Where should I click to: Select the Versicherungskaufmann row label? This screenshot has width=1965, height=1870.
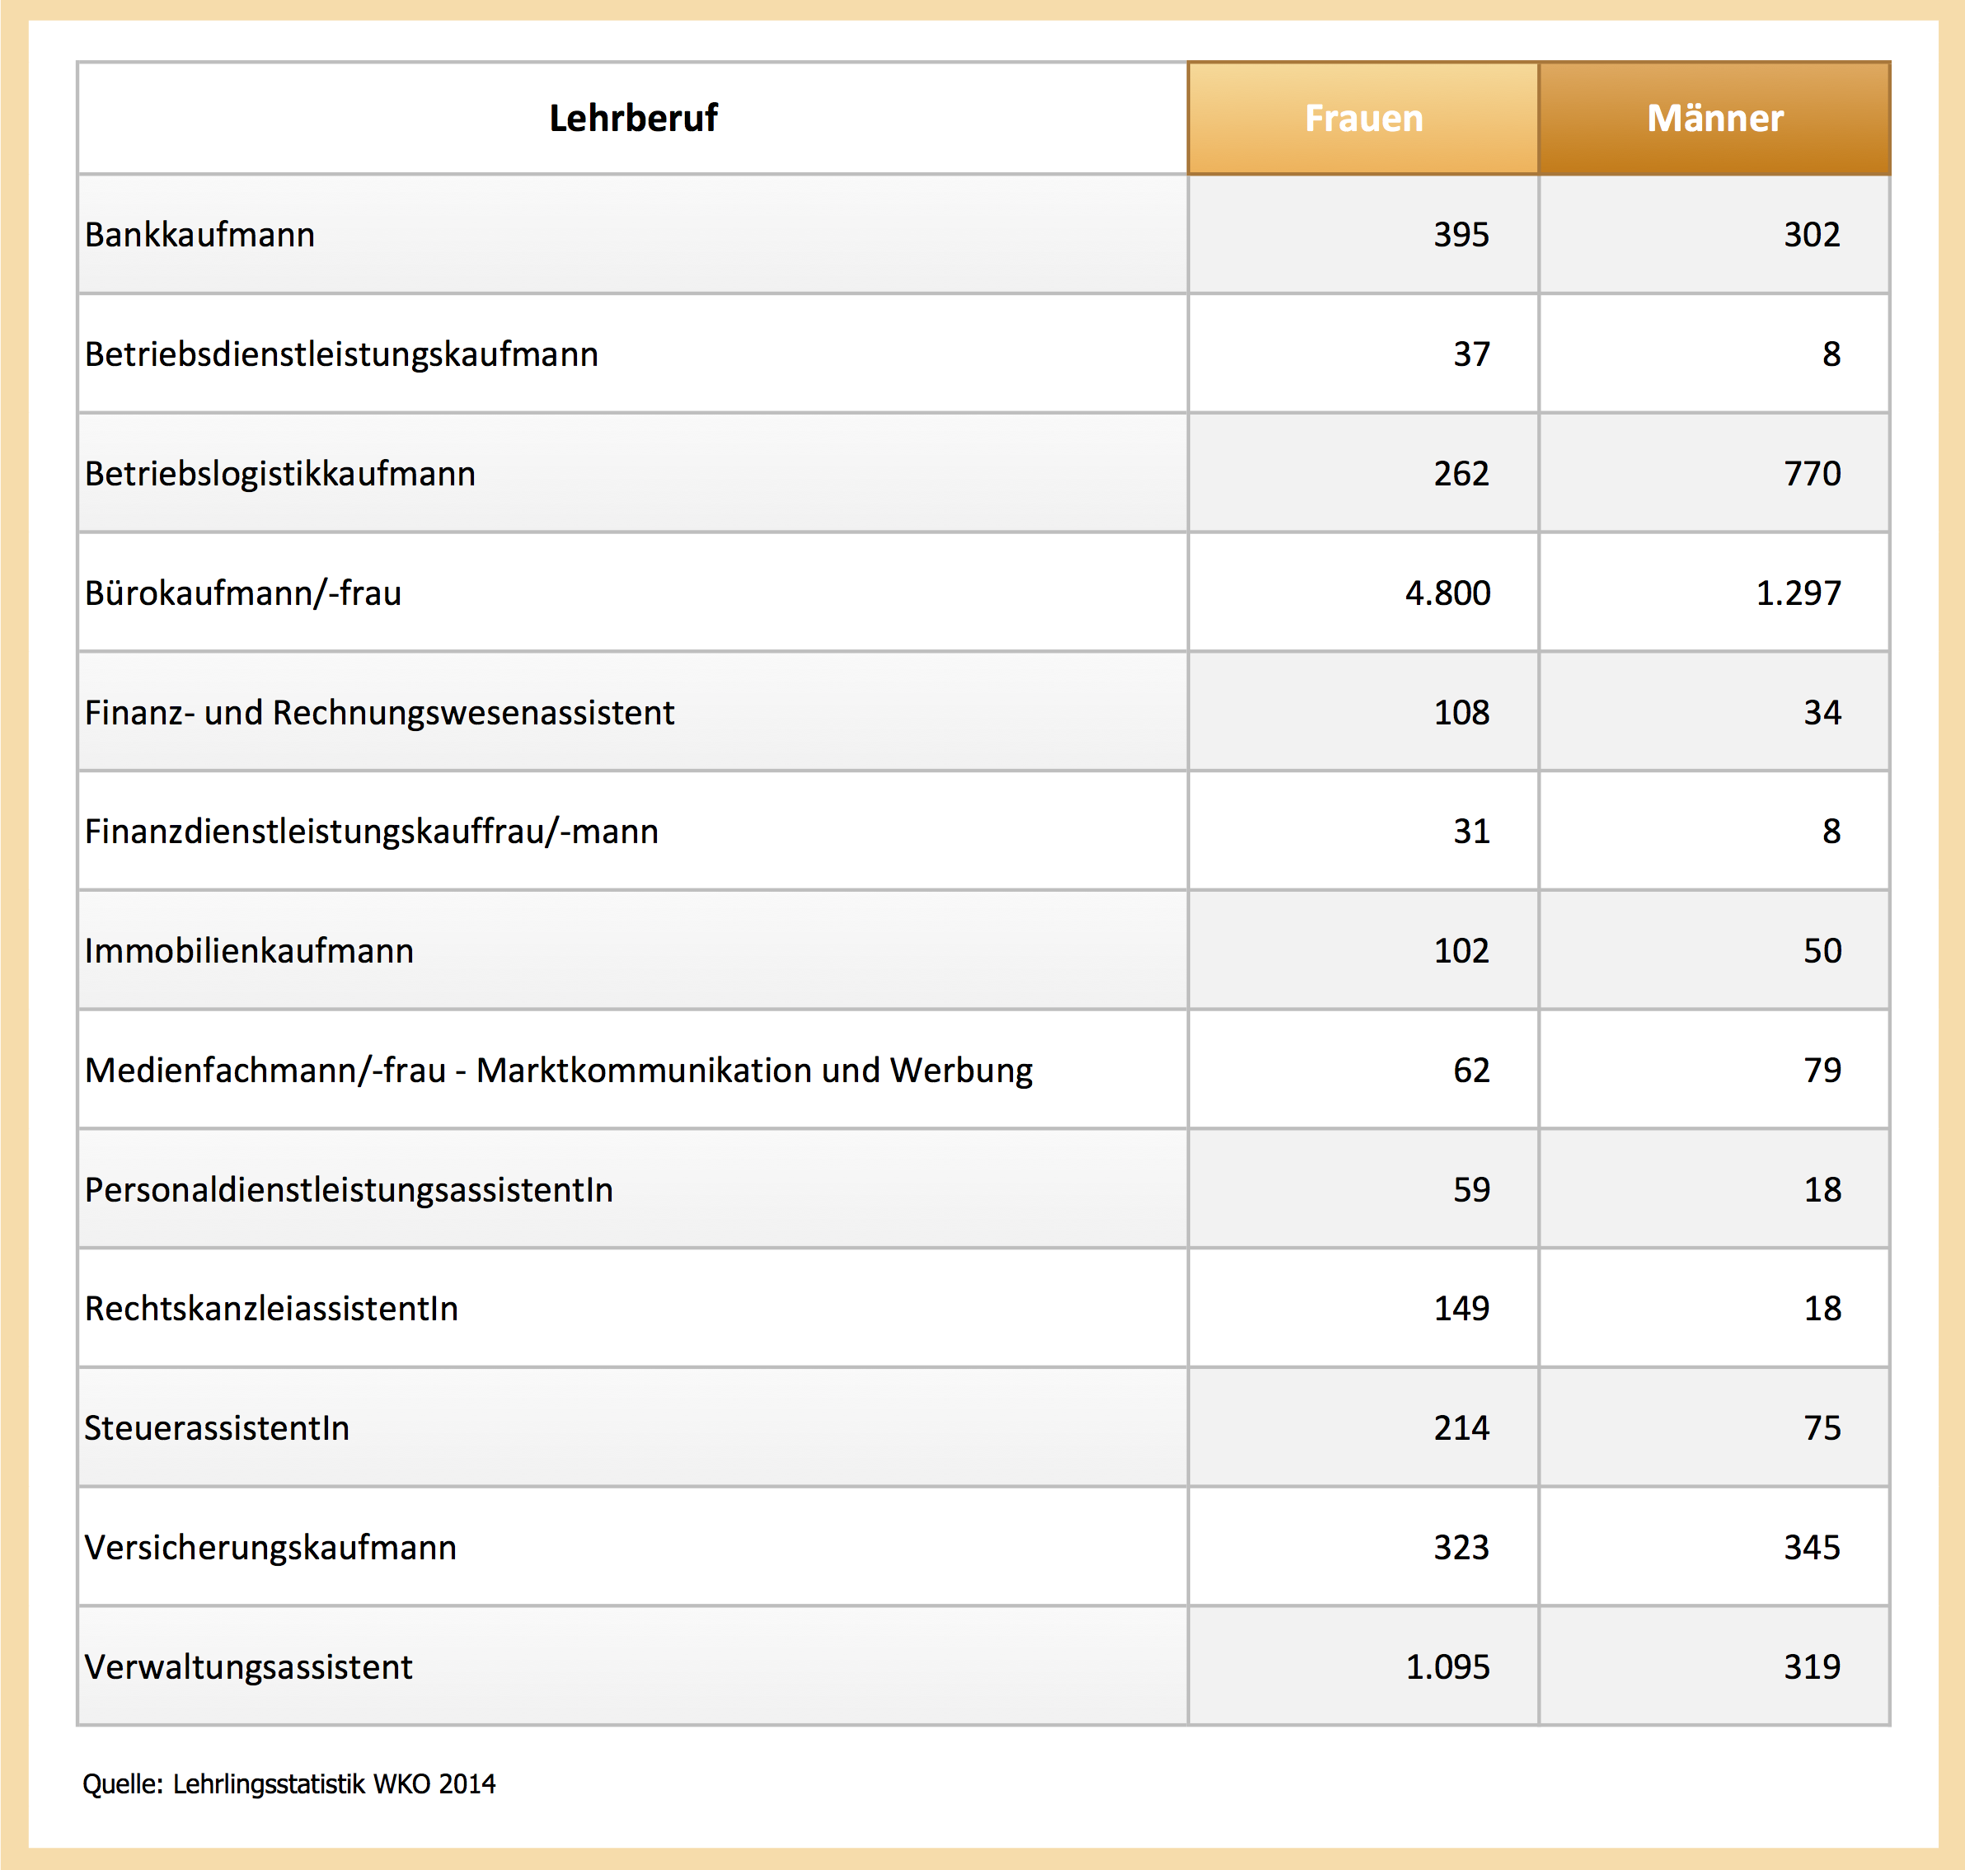pos(270,1547)
